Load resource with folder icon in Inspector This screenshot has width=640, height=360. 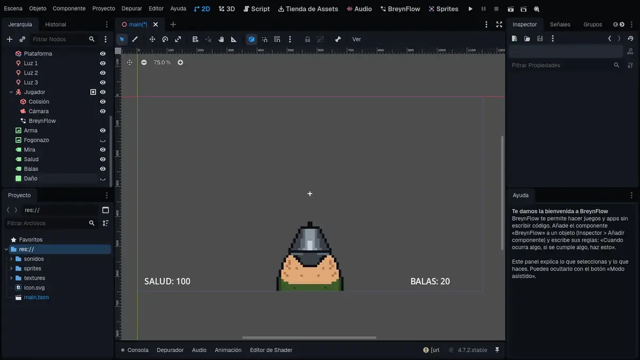point(527,38)
